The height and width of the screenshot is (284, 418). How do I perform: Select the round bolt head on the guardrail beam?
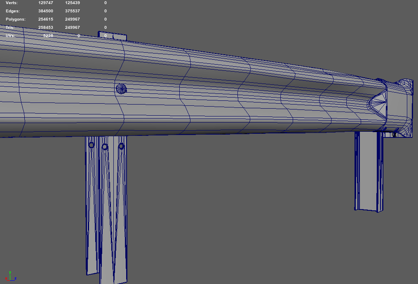pyautogui.click(x=121, y=88)
